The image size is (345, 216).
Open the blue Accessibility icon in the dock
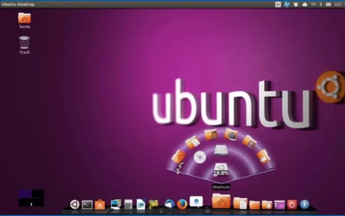coord(305,204)
